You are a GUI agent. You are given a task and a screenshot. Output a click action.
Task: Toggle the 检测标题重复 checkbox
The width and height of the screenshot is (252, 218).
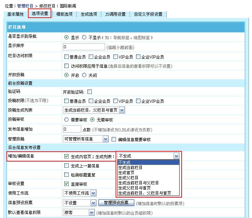pyautogui.click(x=67, y=175)
